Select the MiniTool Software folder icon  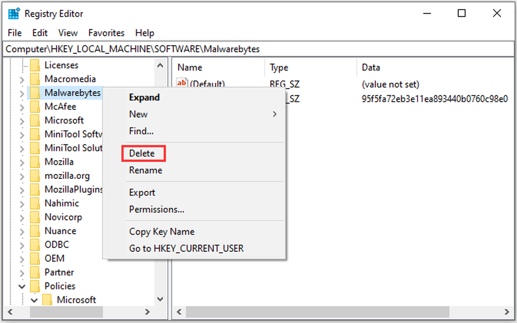pyautogui.click(x=35, y=134)
